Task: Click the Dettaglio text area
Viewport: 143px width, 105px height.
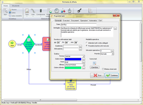Action: pos(87,32)
